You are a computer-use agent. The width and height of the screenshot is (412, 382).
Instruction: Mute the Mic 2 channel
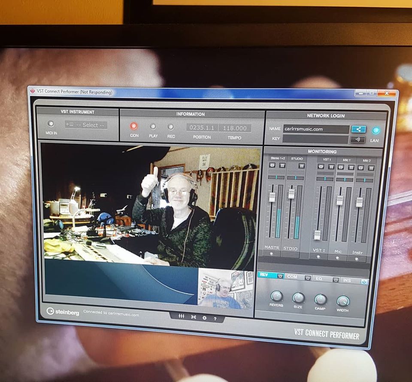click(x=371, y=168)
